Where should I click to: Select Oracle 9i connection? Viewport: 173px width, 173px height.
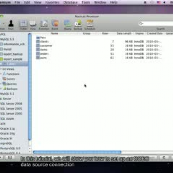[6, 138]
